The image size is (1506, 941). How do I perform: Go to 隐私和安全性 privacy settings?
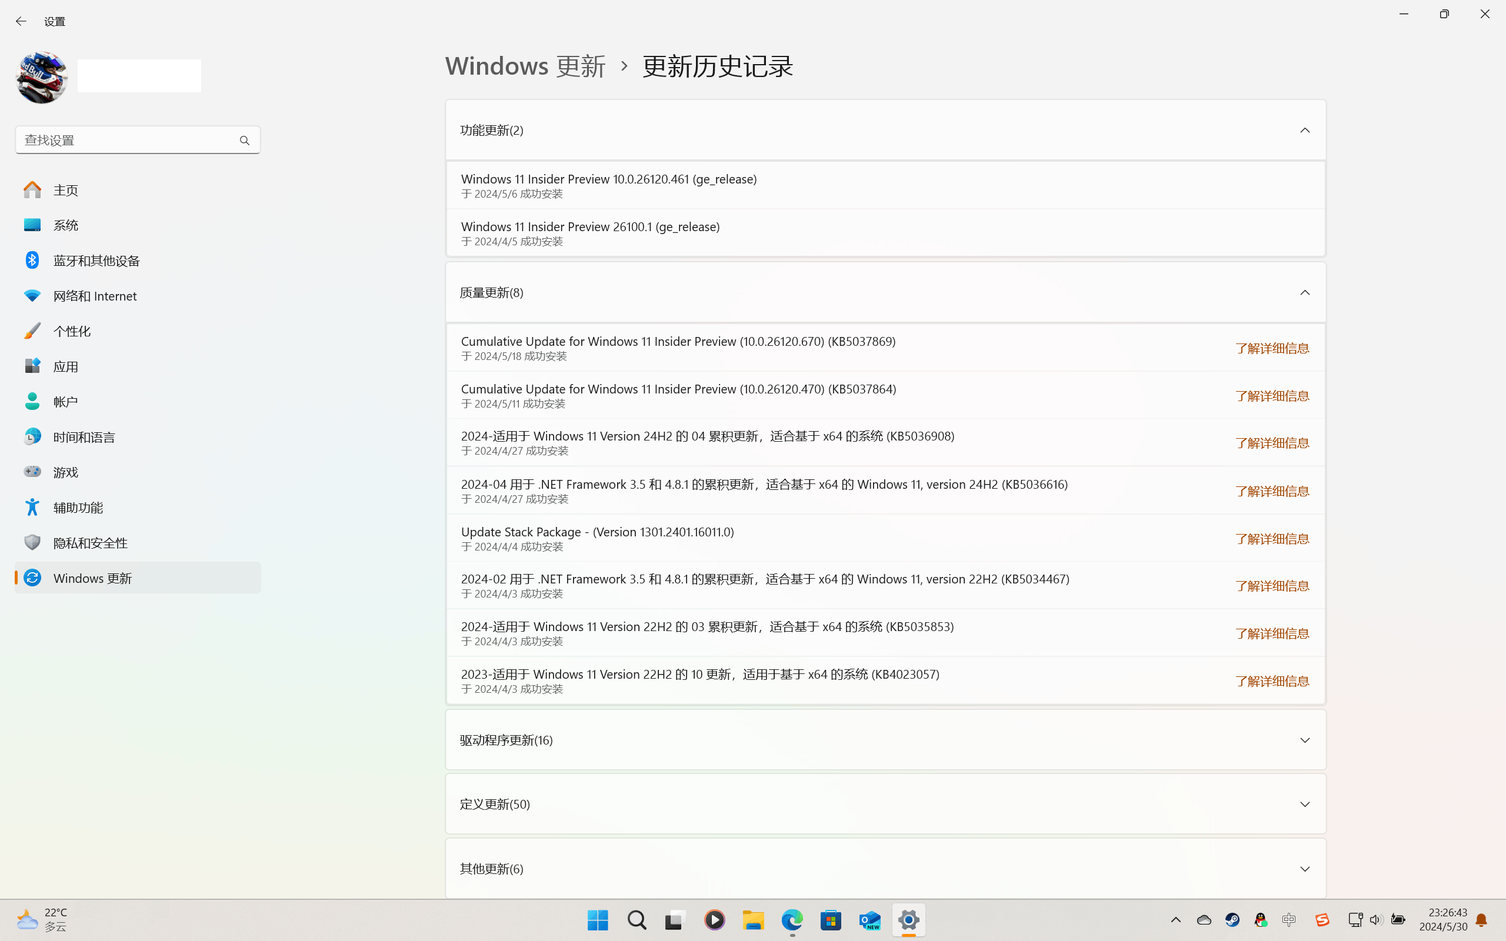click(x=90, y=543)
